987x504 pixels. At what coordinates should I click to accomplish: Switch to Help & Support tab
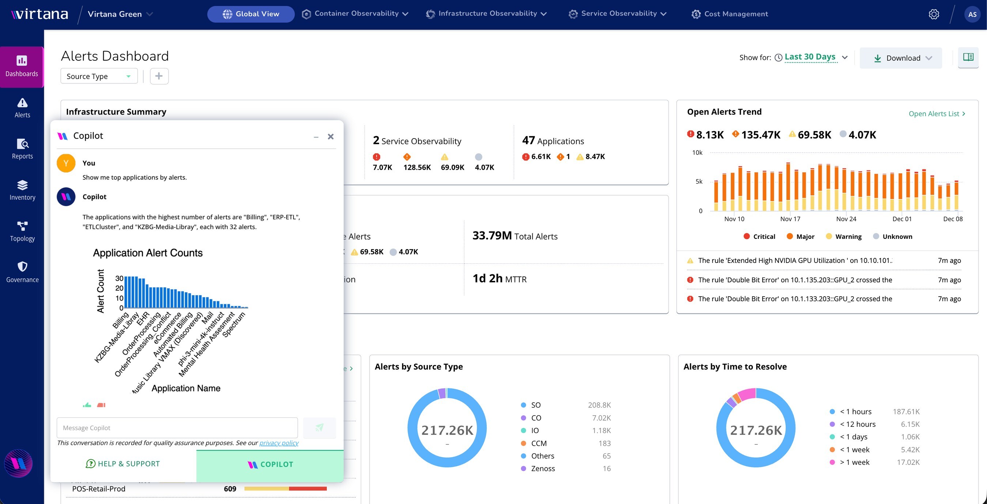coord(123,464)
